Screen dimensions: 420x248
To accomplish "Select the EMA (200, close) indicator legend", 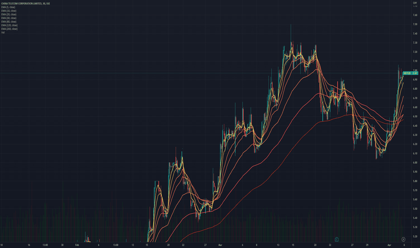I will (x=9, y=29).
